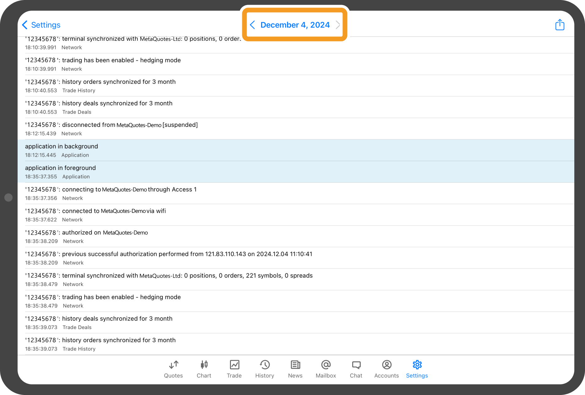The image size is (585, 395).
Task: Select the Settings tab in bottom bar
Action: (x=417, y=369)
